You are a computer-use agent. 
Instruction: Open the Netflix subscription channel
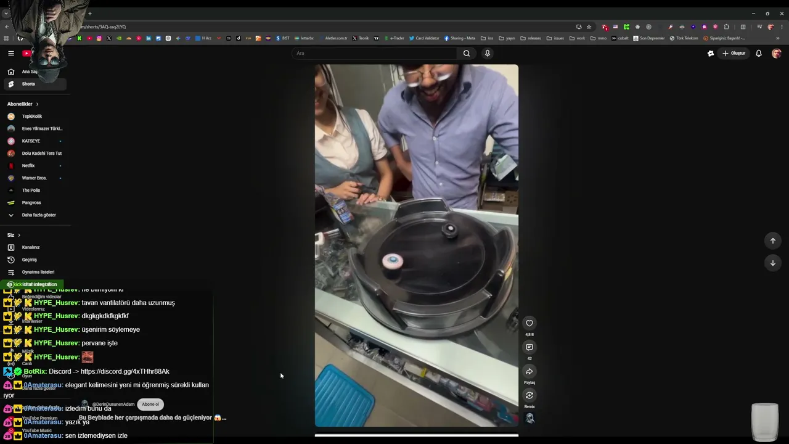(x=35, y=166)
